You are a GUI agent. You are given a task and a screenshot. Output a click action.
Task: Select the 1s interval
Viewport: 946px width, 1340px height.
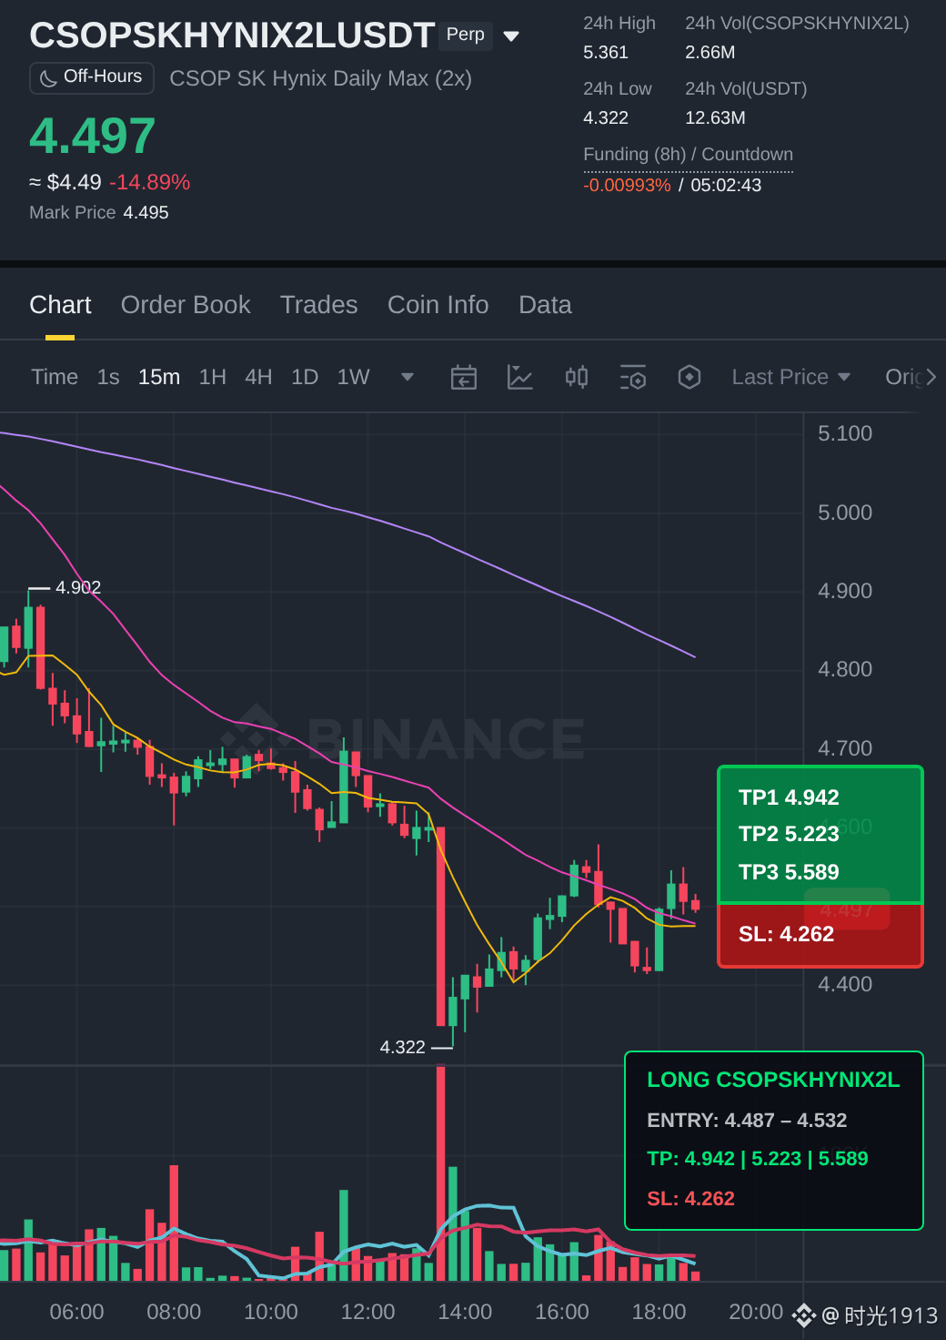pyautogui.click(x=108, y=377)
